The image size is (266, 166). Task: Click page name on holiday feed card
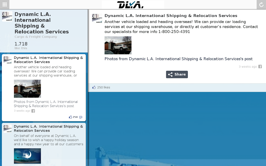tap(48, 129)
